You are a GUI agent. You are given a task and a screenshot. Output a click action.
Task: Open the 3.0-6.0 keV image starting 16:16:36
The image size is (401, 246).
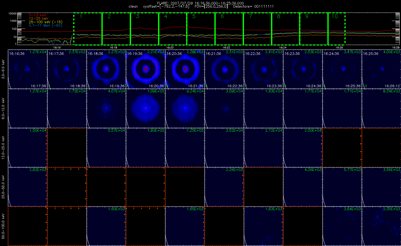pos(28,69)
